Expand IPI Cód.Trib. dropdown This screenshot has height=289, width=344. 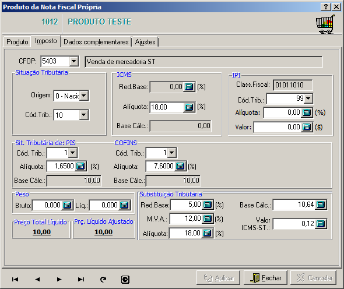(x=308, y=98)
